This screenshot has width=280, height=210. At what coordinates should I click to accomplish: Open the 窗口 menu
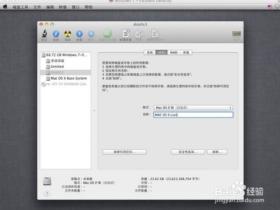point(76,7)
